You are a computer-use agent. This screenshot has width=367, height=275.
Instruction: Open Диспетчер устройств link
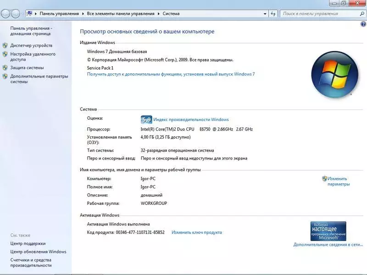tap(31, 45)
